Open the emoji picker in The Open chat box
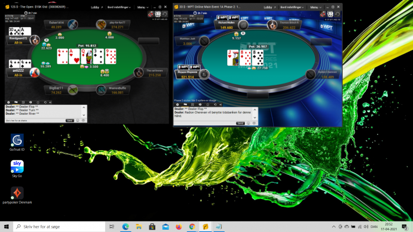This screenshot has width=413, height=232. pos(78,120)
